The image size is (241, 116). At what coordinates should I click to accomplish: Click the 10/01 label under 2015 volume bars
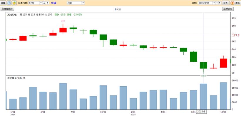click(x=223, y=112)
